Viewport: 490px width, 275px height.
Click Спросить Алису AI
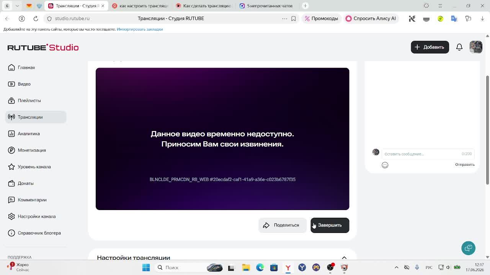(x=371, y=18)
